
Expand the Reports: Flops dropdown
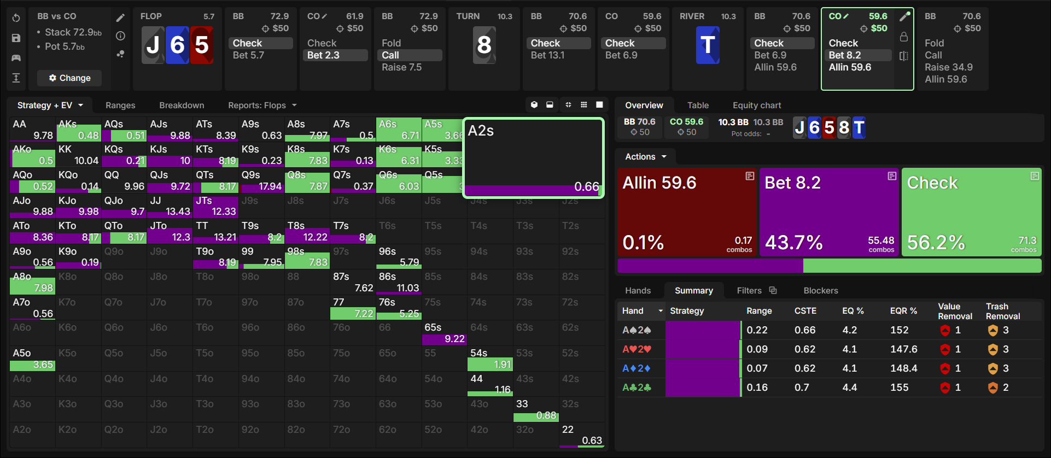coord(262,105)
